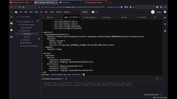The height and width of the screenshot is (99, 177).
Task: Switch to the Dockerfile editor tab
Action: [143, 17]
